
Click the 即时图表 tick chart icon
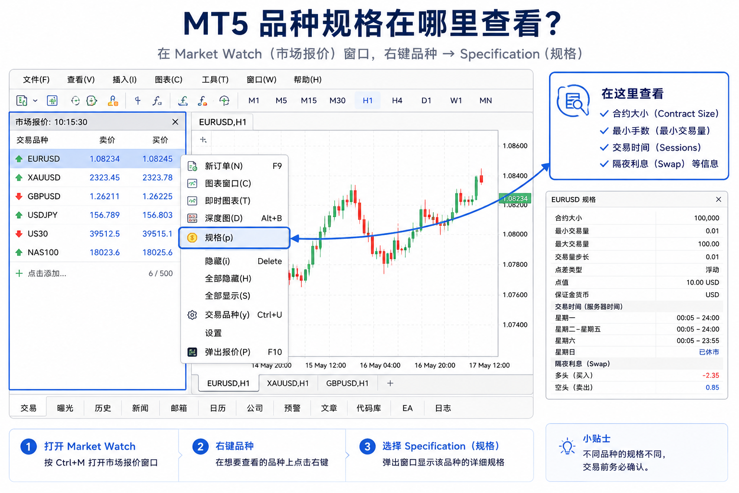(192, 201)
